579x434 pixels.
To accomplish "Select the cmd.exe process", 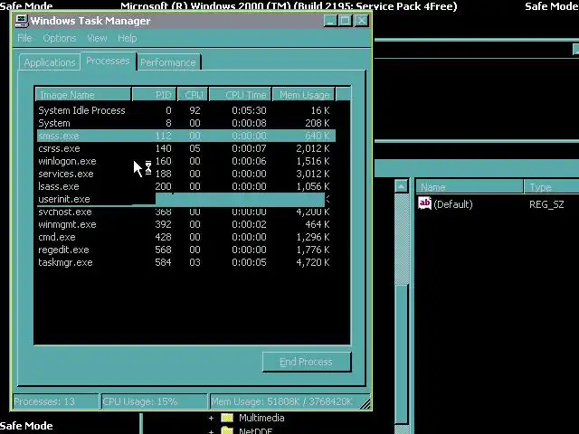I will pos(185,237).
